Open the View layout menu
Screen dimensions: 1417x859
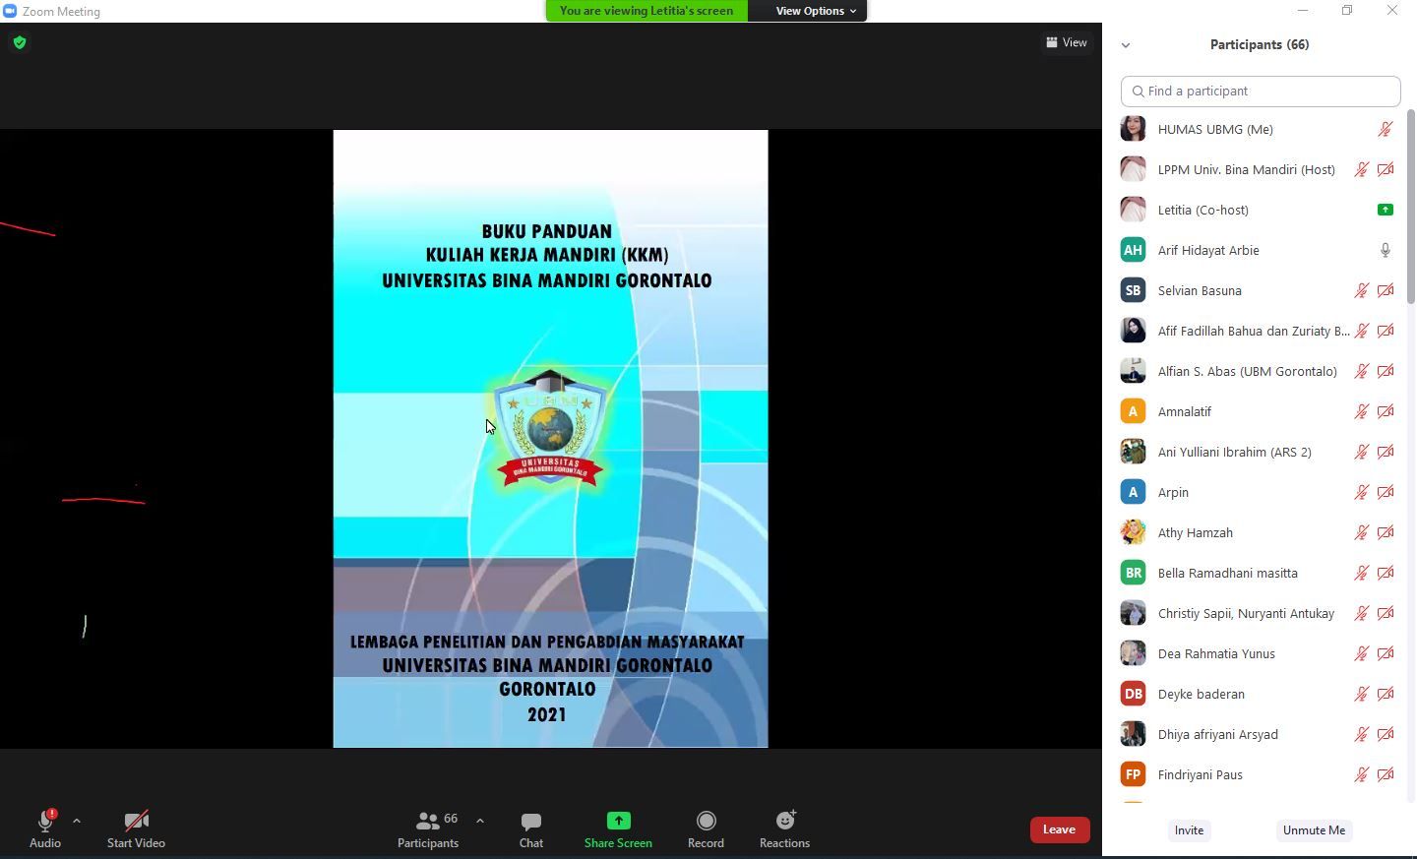point(1067,42)
